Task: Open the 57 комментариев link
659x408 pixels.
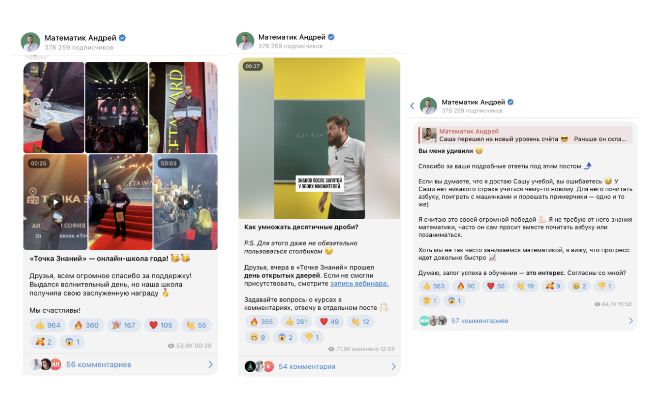Action: pyautogui.click(x=480, y=320)
